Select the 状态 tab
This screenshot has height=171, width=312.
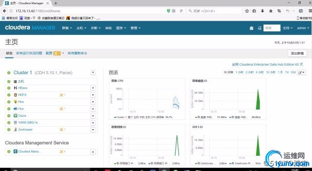pyautogui.click(x=9, y=53)
